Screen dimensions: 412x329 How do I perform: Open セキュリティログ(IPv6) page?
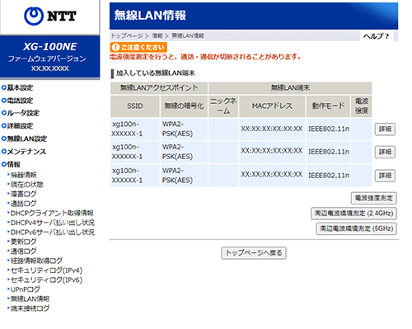46,280
